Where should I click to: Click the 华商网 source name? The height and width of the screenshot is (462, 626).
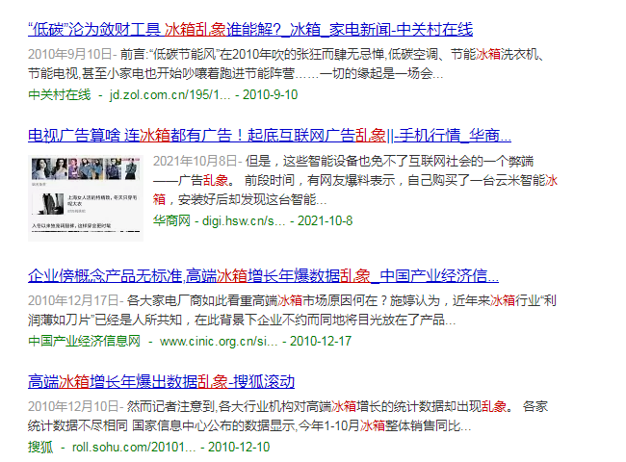point(171,220)
